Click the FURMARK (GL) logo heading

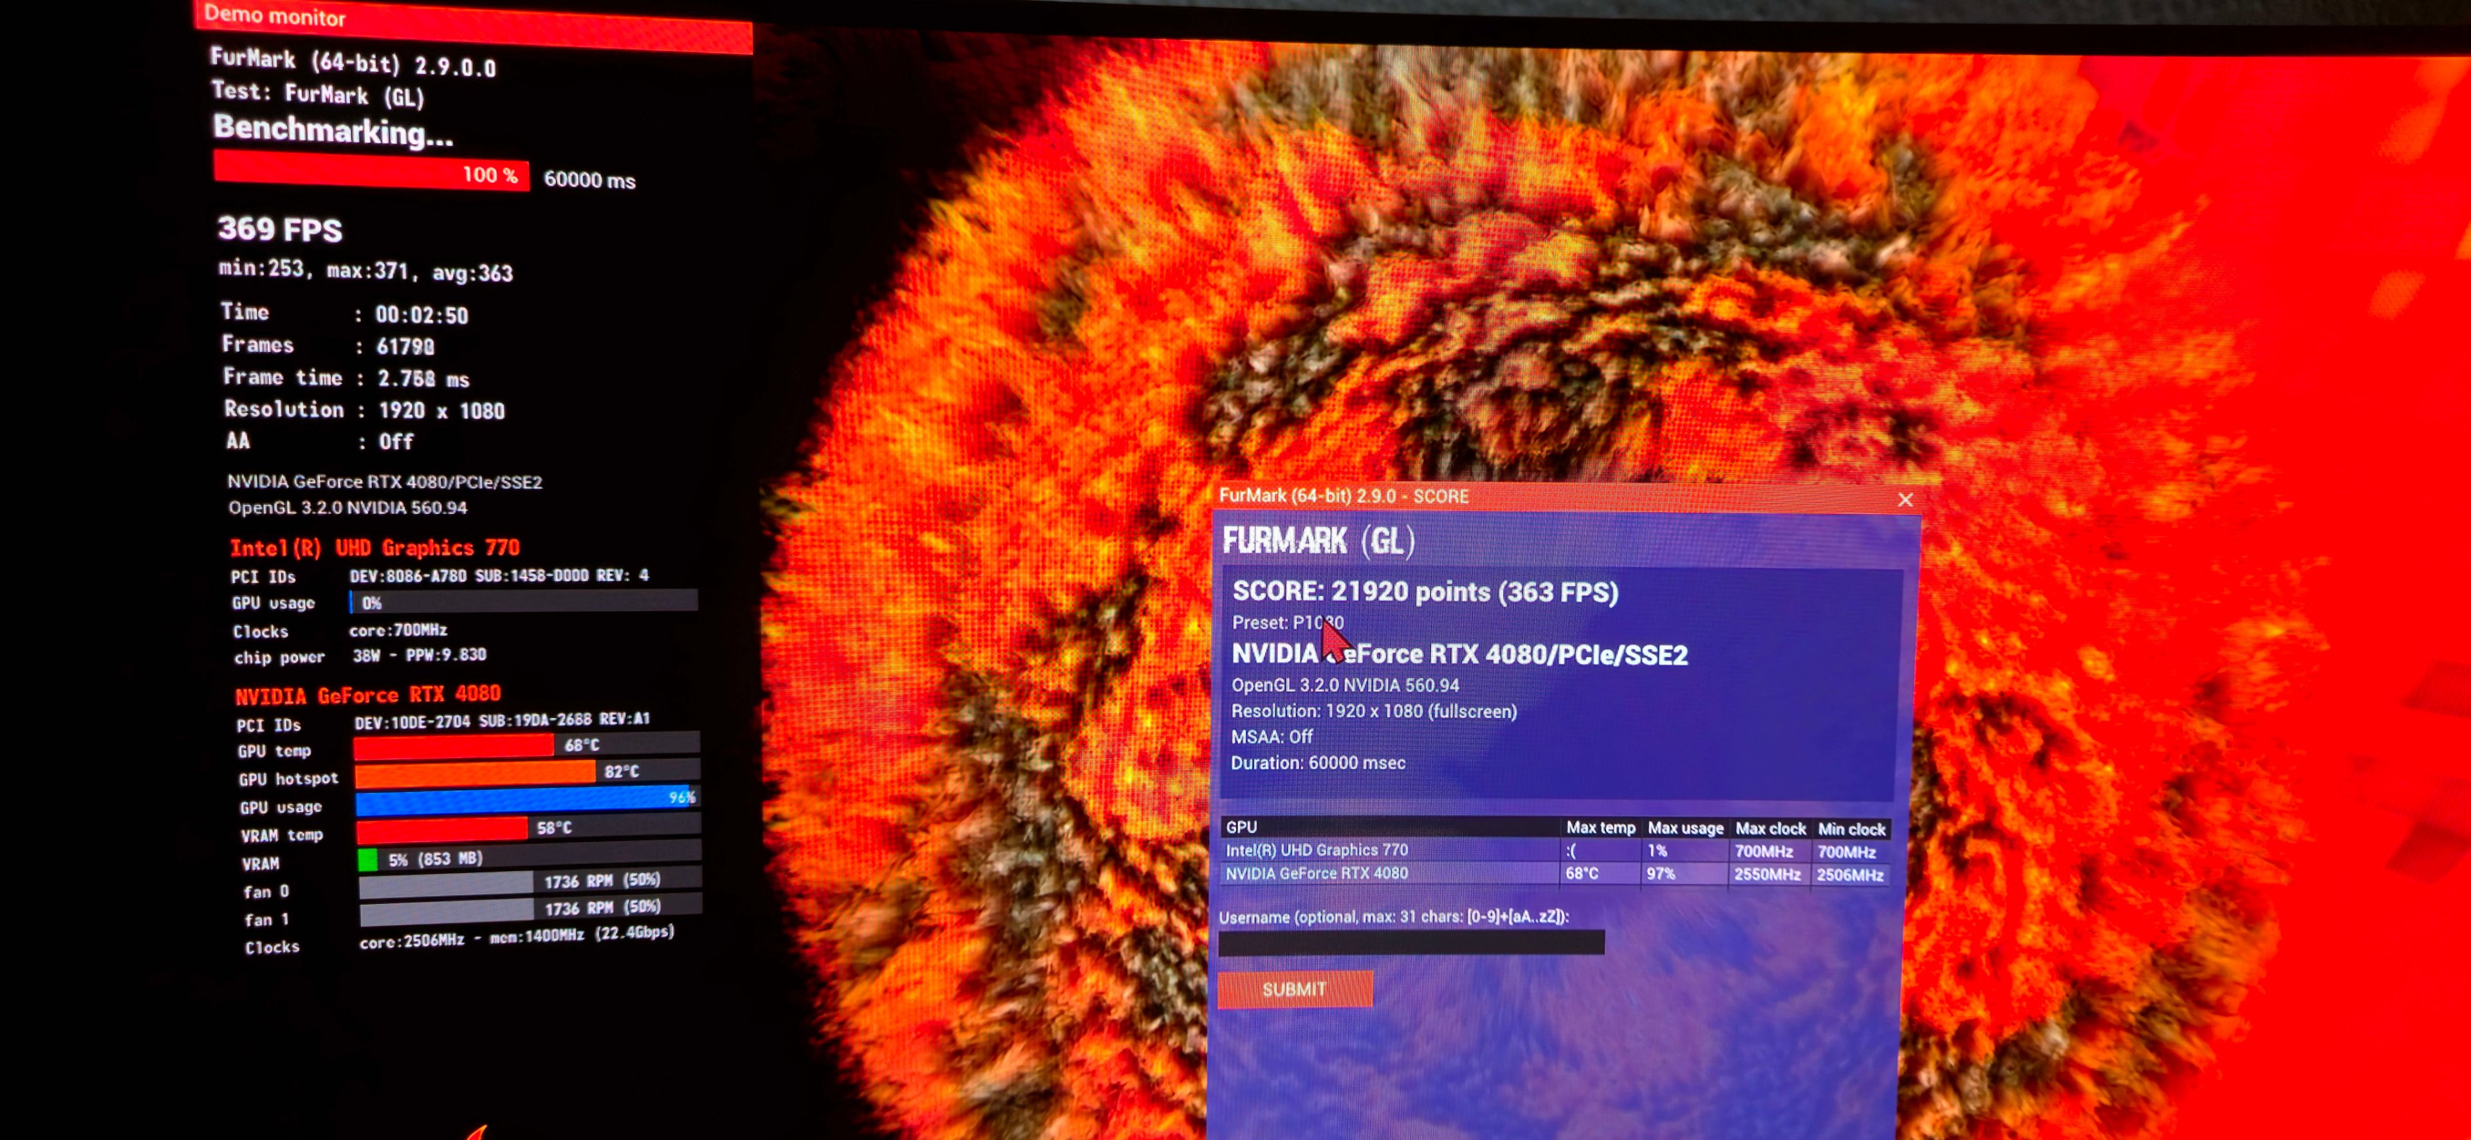coord(1318,542)
